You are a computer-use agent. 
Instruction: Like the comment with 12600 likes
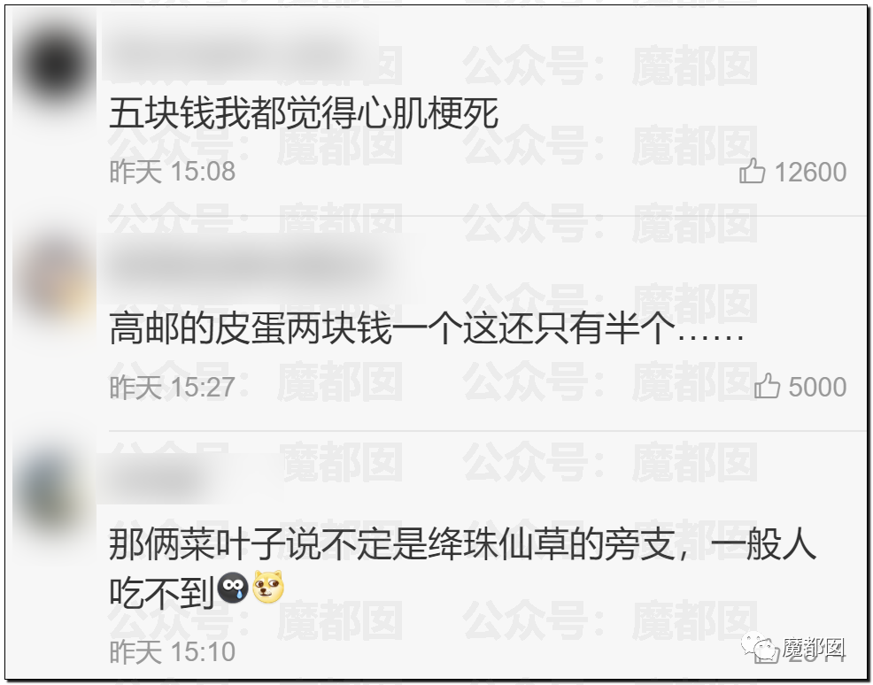click(x=753, y=171)
